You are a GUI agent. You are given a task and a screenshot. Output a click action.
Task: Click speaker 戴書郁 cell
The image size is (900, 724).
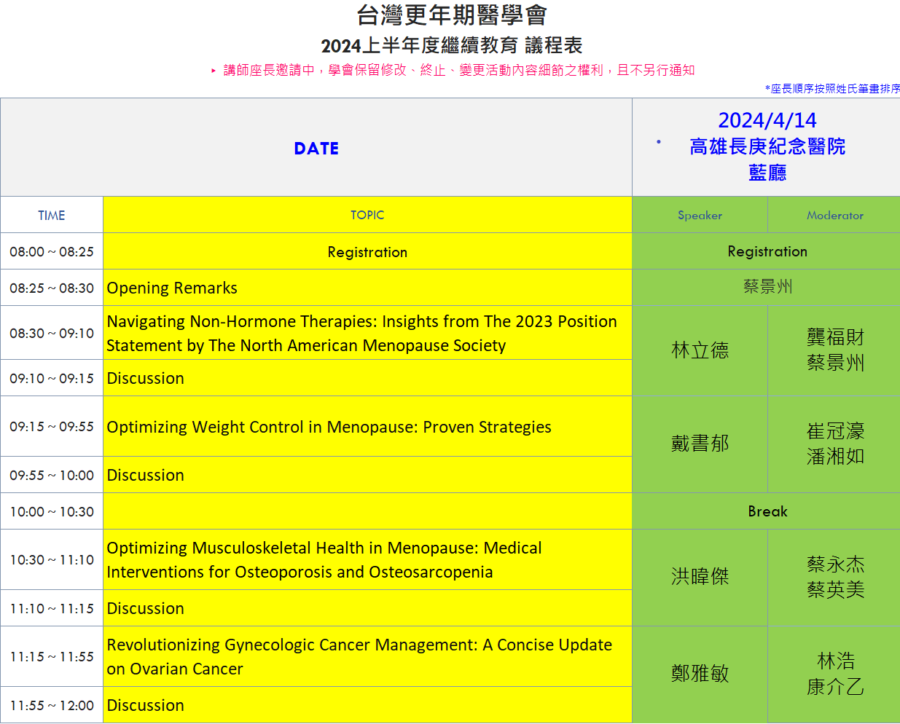point(700,444)
